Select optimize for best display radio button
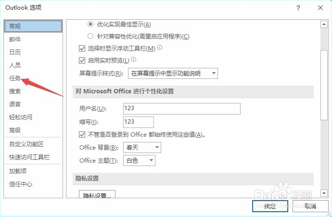The image size is (332, 217). click(90, 24)
